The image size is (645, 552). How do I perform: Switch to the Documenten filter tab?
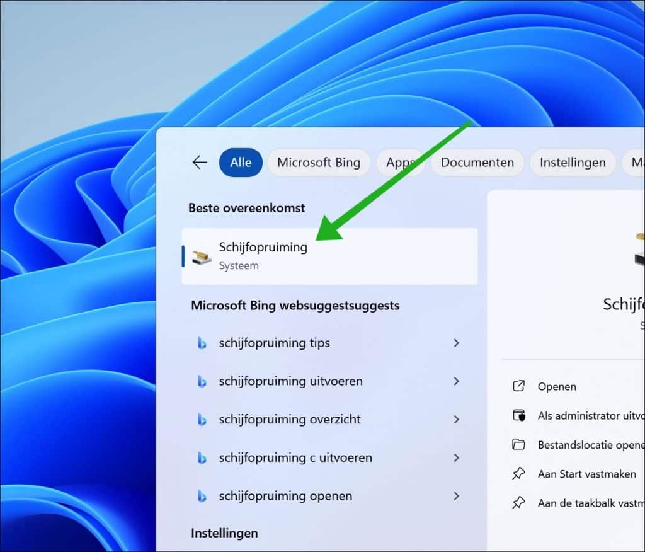coord(477,162)
